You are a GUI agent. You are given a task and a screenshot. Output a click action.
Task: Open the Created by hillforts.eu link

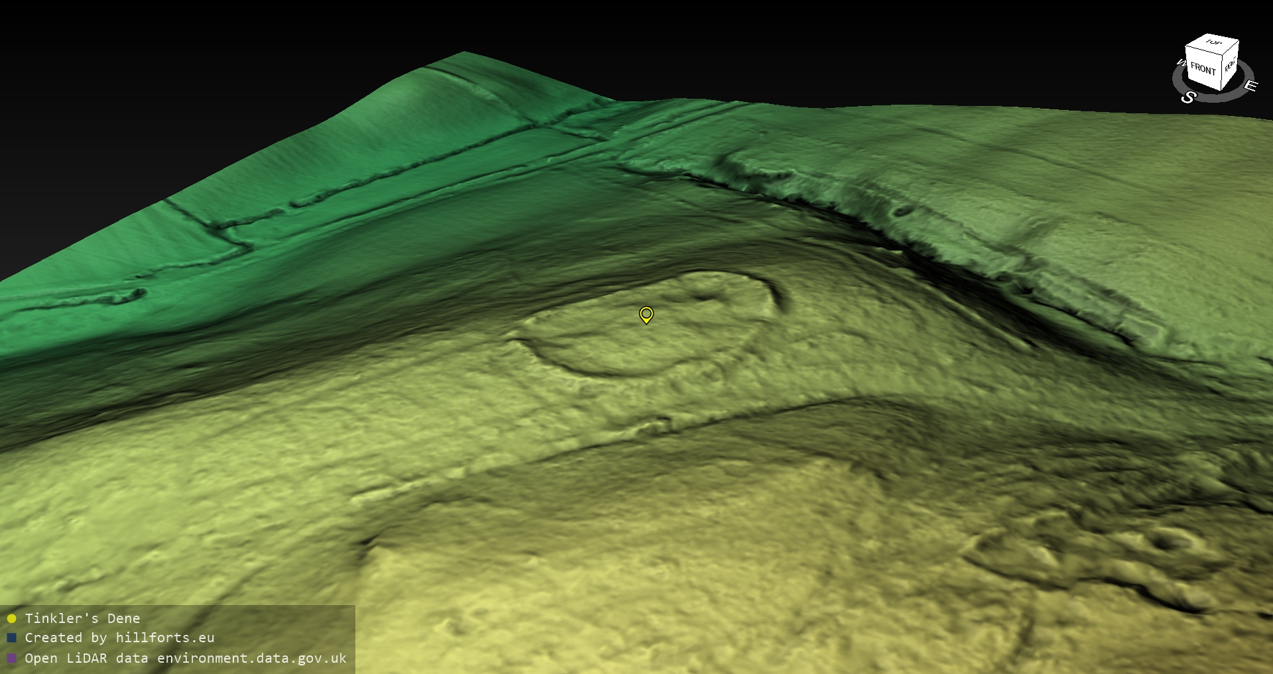[x=119, y=638]
